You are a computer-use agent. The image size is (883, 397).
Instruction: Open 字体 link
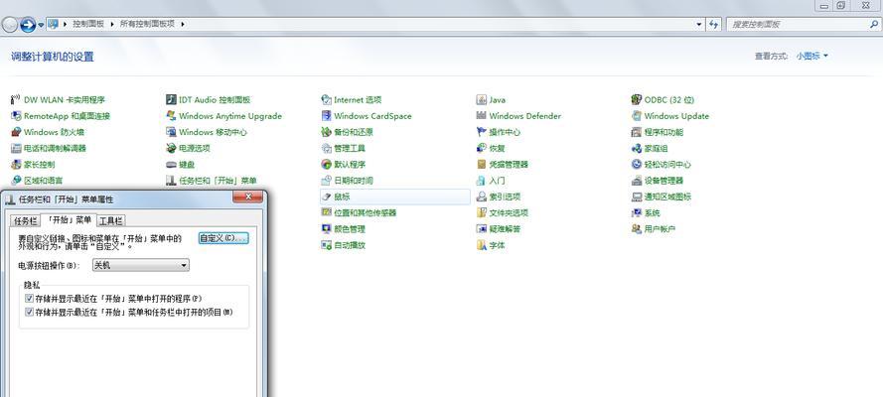(x=497, y=246)
